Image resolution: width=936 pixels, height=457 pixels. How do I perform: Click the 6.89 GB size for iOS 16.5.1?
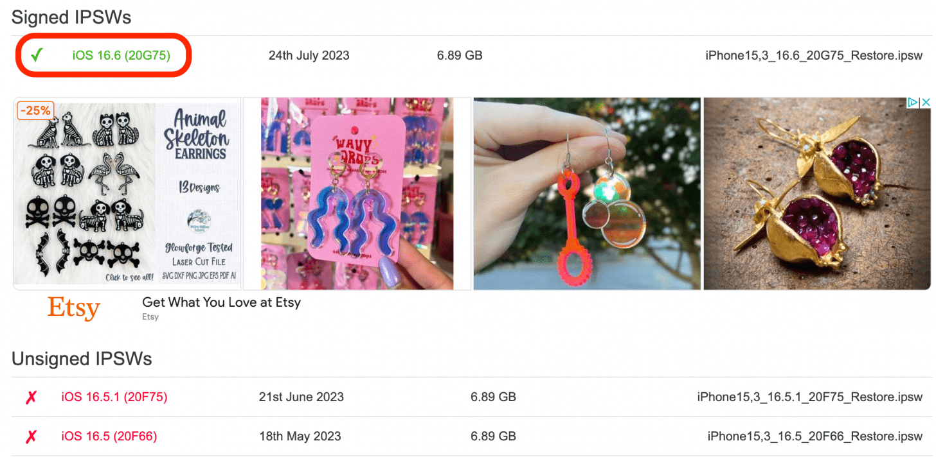point(493,397)
